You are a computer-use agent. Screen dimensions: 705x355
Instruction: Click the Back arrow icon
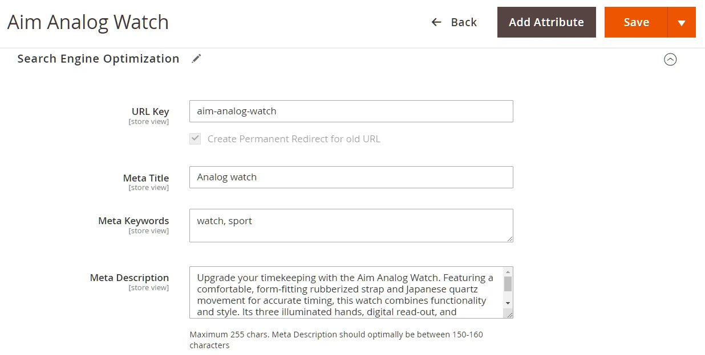point(436,22)
